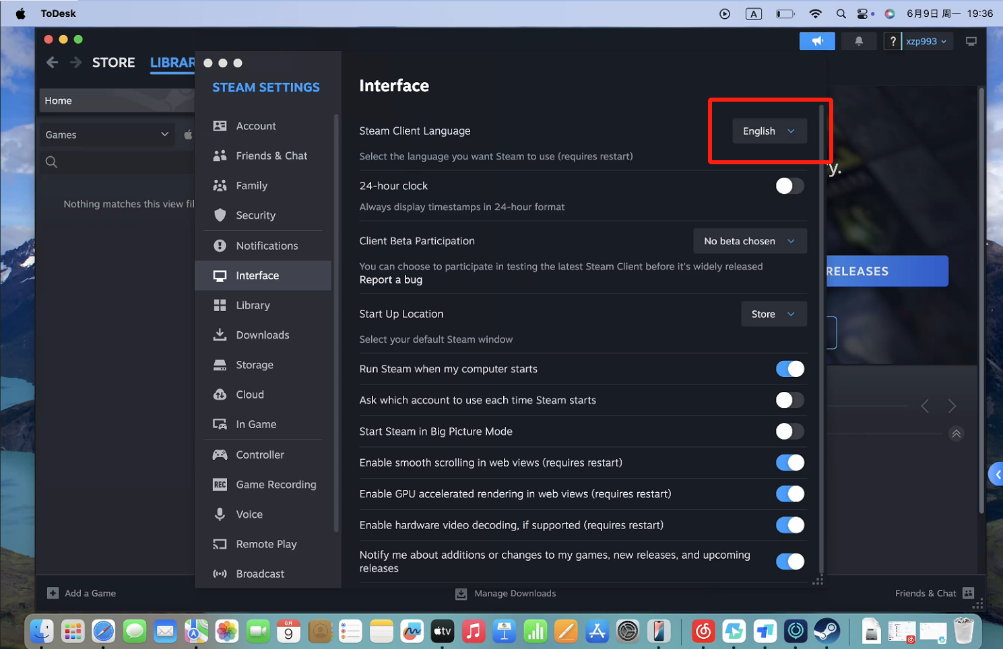Turn off smooth scrolling in web views
This screenshot has width=1003, height=649.
tap(789, 463)
